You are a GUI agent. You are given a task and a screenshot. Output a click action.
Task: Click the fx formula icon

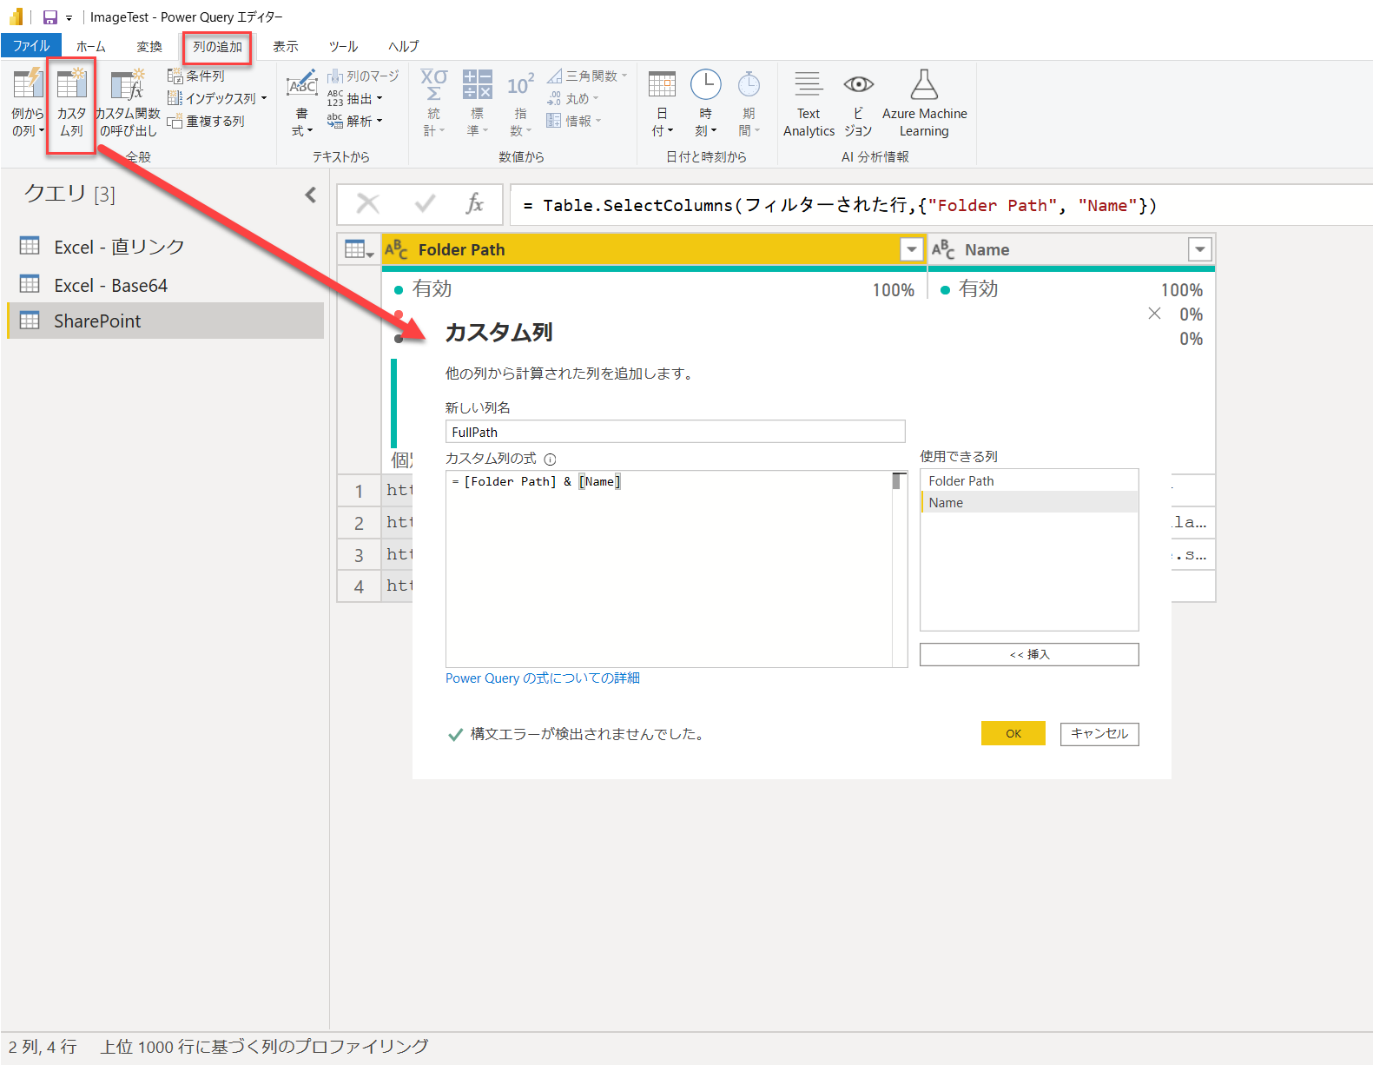474,204
